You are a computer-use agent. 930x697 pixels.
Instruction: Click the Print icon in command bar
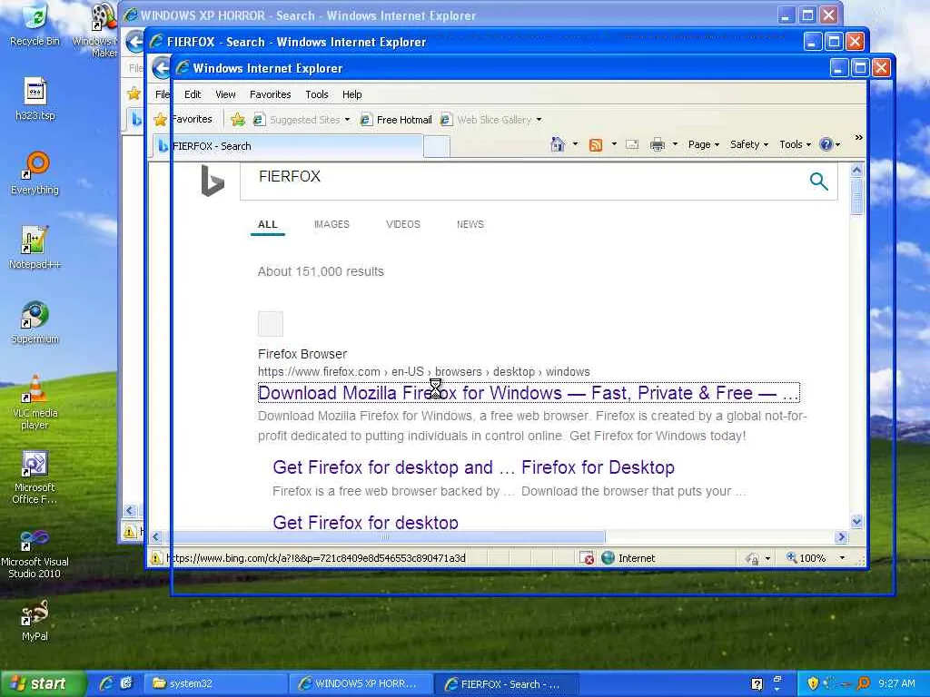click(658, 144)
